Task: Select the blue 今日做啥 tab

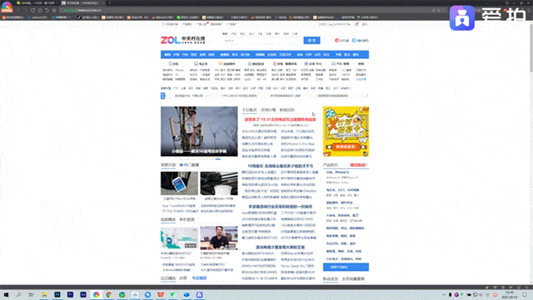Action: coord(199,278)
